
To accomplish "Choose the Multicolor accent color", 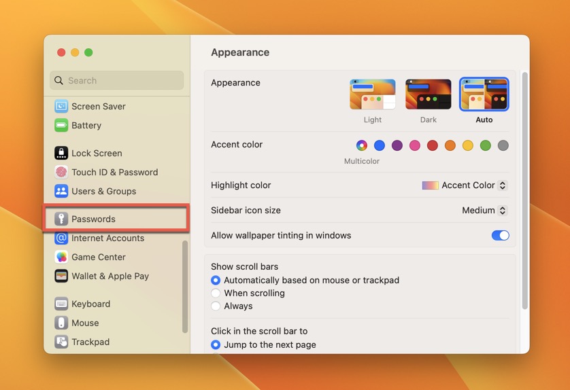I will (362, 145).
